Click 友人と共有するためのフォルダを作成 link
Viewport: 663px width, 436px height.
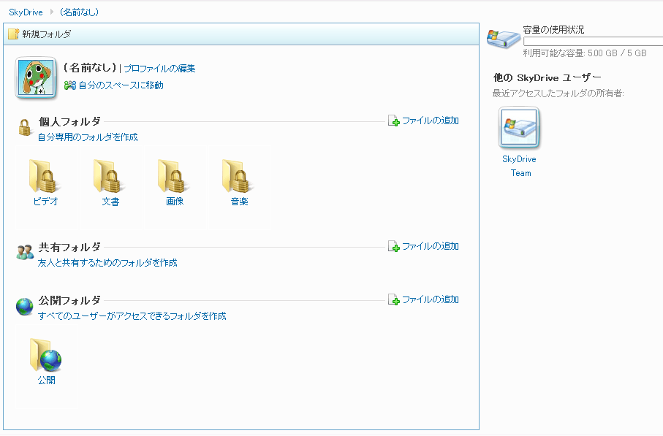pyautogui.click(x=107, y=263)
